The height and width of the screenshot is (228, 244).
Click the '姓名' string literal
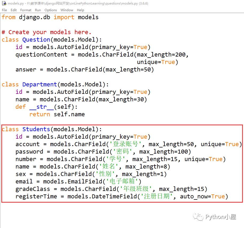(x=109, y=166)
